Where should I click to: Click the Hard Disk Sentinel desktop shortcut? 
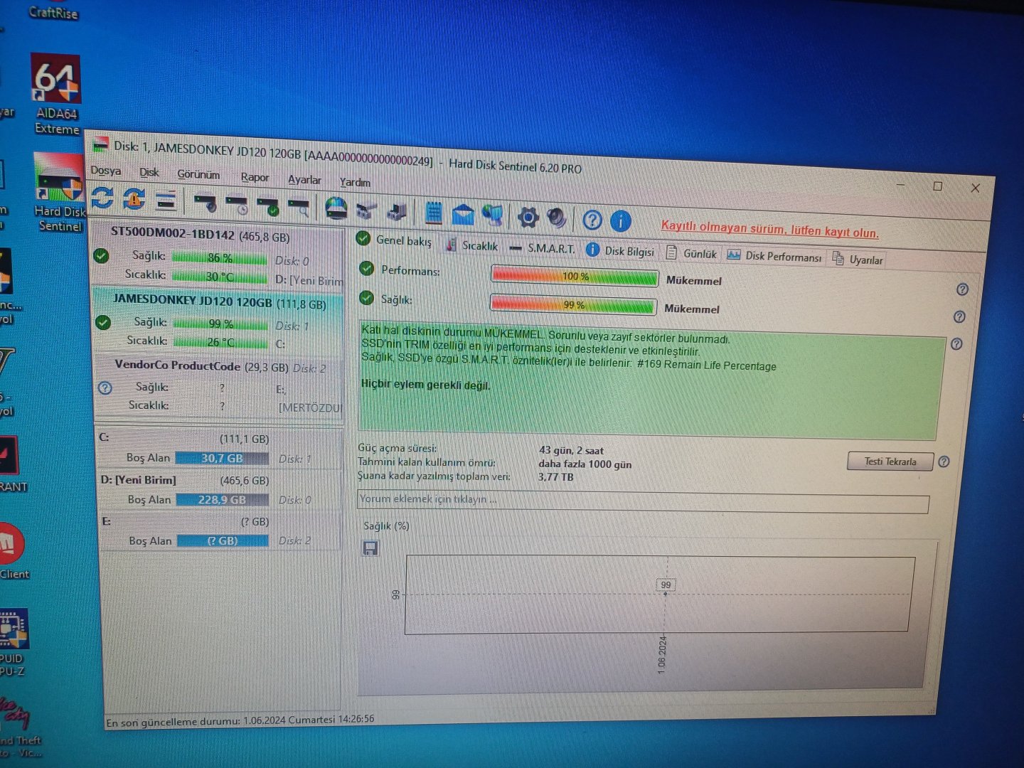point(60,193)
